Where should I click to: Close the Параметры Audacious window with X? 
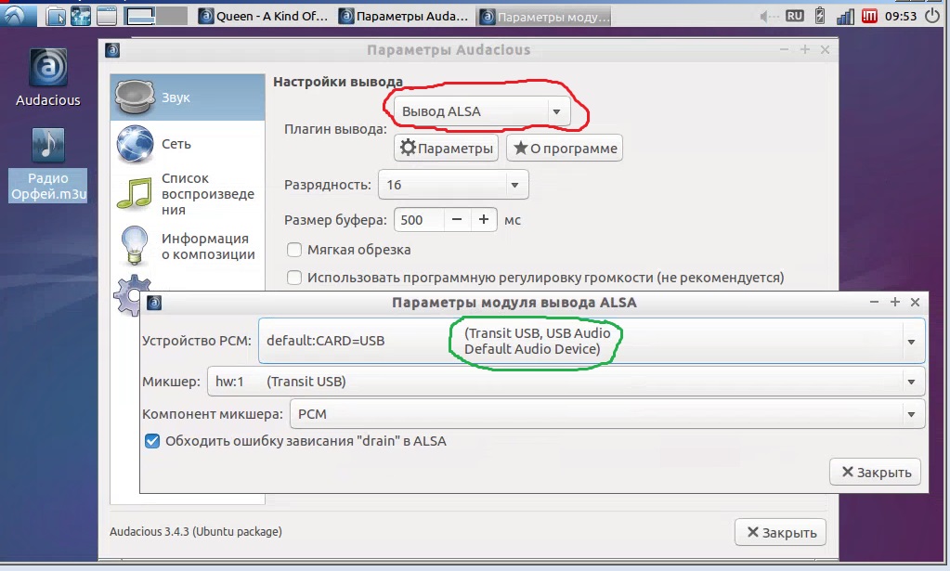click(x=826, y=49)
